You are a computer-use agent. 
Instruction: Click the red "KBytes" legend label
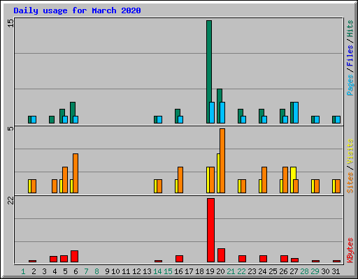tap(350, 250)
